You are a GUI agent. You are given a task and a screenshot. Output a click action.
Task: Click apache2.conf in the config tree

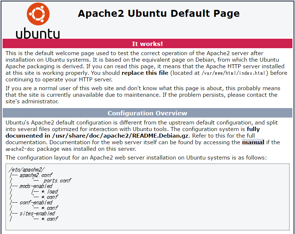[36, 175]
